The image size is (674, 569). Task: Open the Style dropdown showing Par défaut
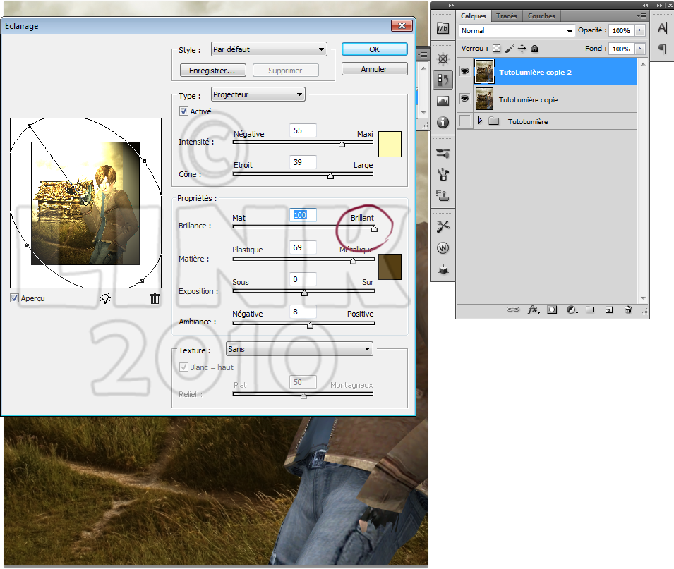[269, 49]
